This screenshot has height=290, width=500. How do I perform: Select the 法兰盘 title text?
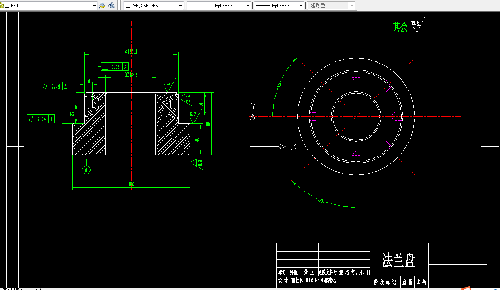(399, 260)
